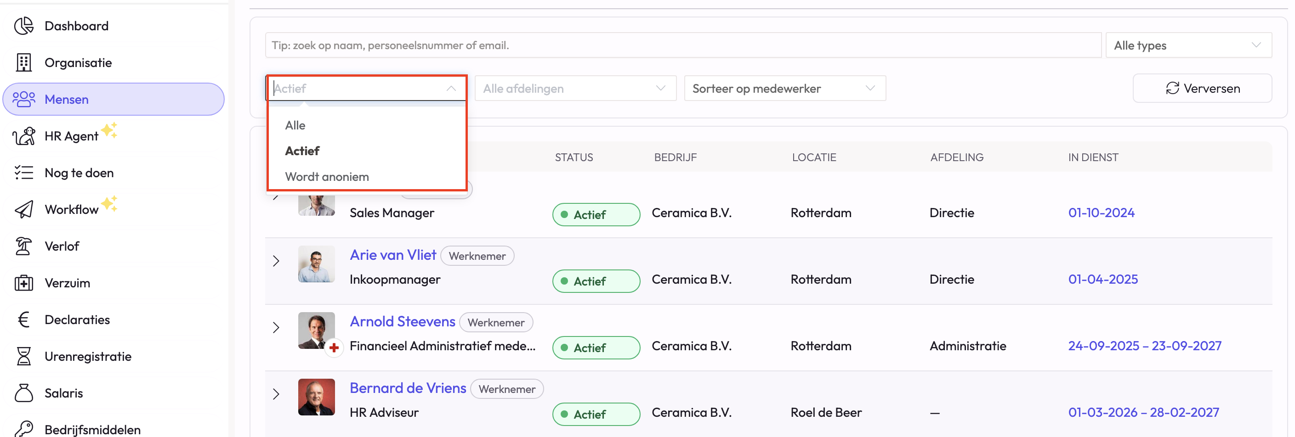
Task: Click the employee search input field
Action: point(683,45)
